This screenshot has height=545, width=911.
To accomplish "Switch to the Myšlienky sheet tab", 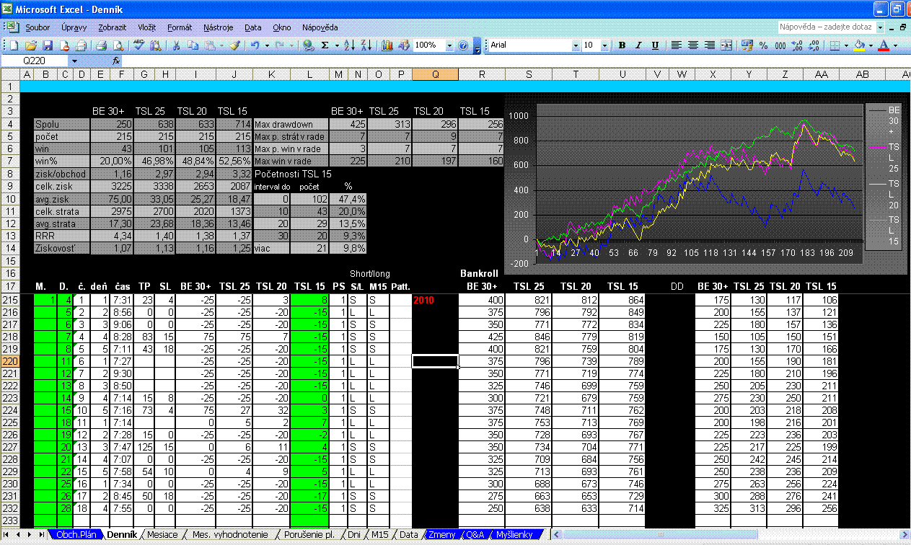I will [514, 534].
